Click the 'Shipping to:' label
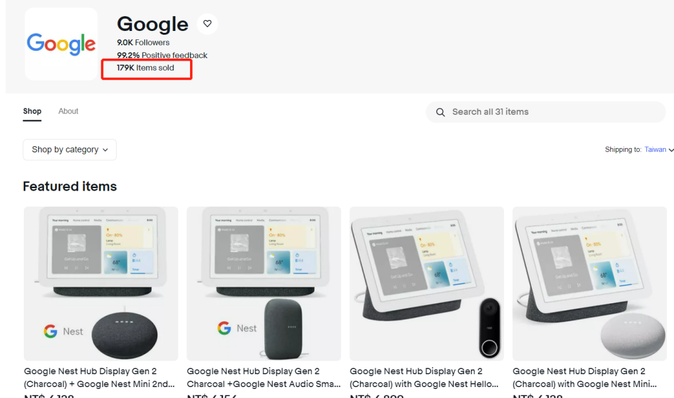 [x=623, y=149]
